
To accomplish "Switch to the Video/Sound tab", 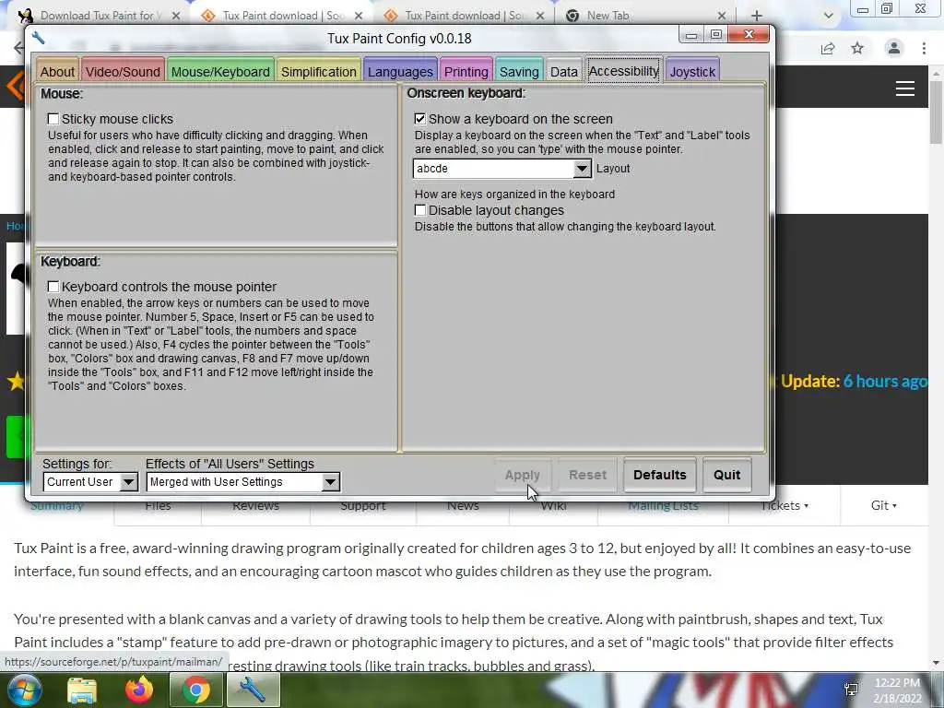I will (x=123, y=72).
